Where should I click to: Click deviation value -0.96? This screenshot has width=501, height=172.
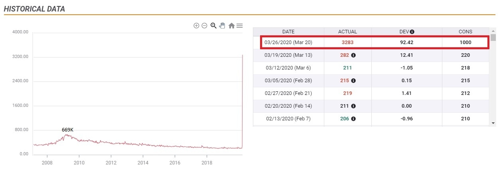406,119
